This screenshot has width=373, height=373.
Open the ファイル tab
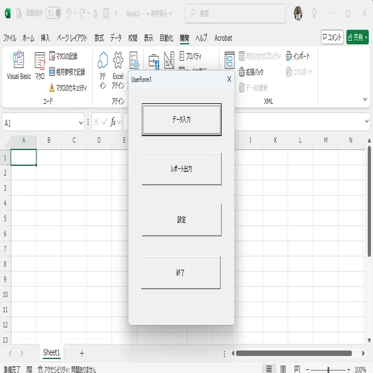click(10, 38)
